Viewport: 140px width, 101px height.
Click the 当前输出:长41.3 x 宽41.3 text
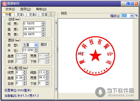coord(21,96)
